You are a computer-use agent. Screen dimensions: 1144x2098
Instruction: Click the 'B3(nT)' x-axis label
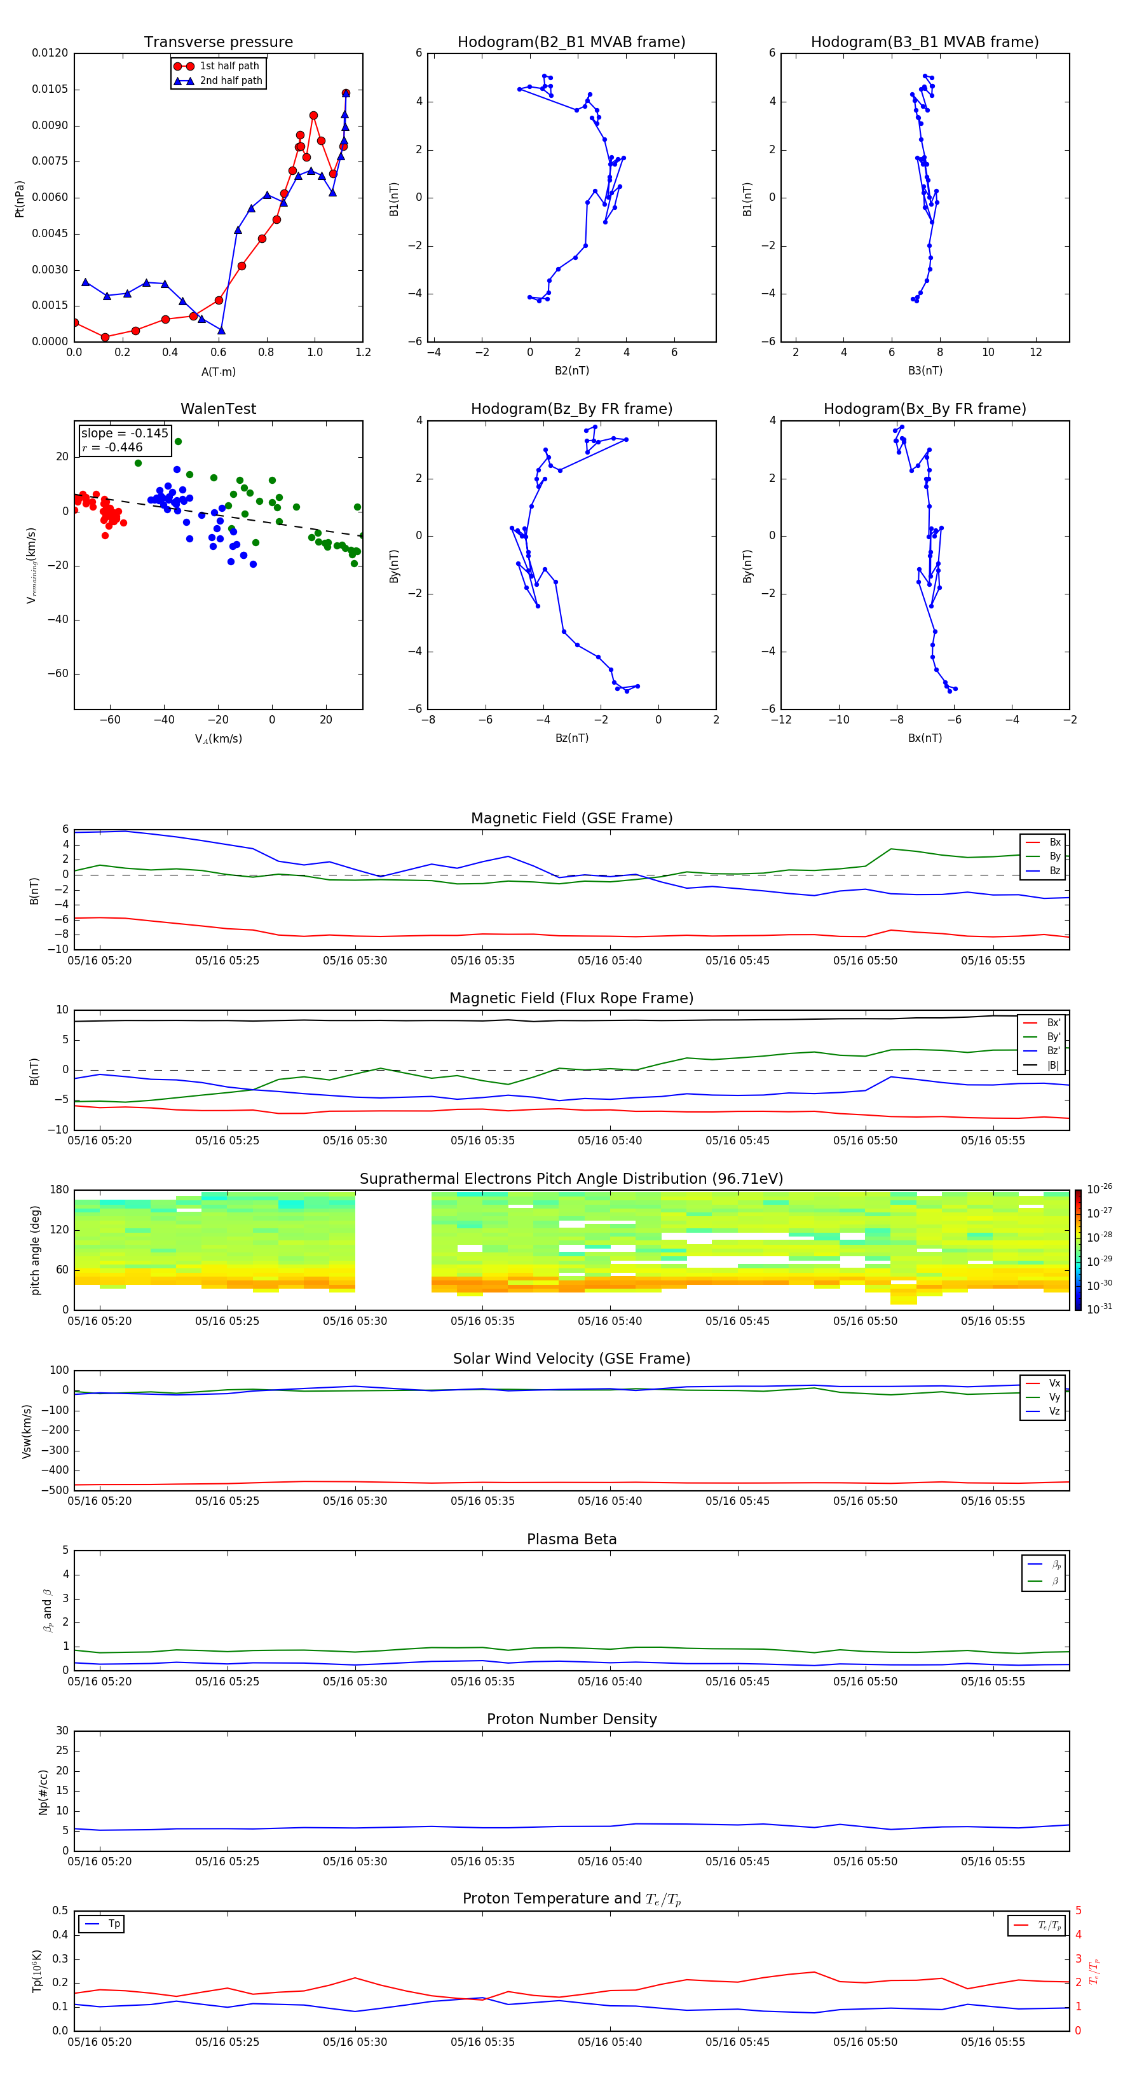(925, 371)
